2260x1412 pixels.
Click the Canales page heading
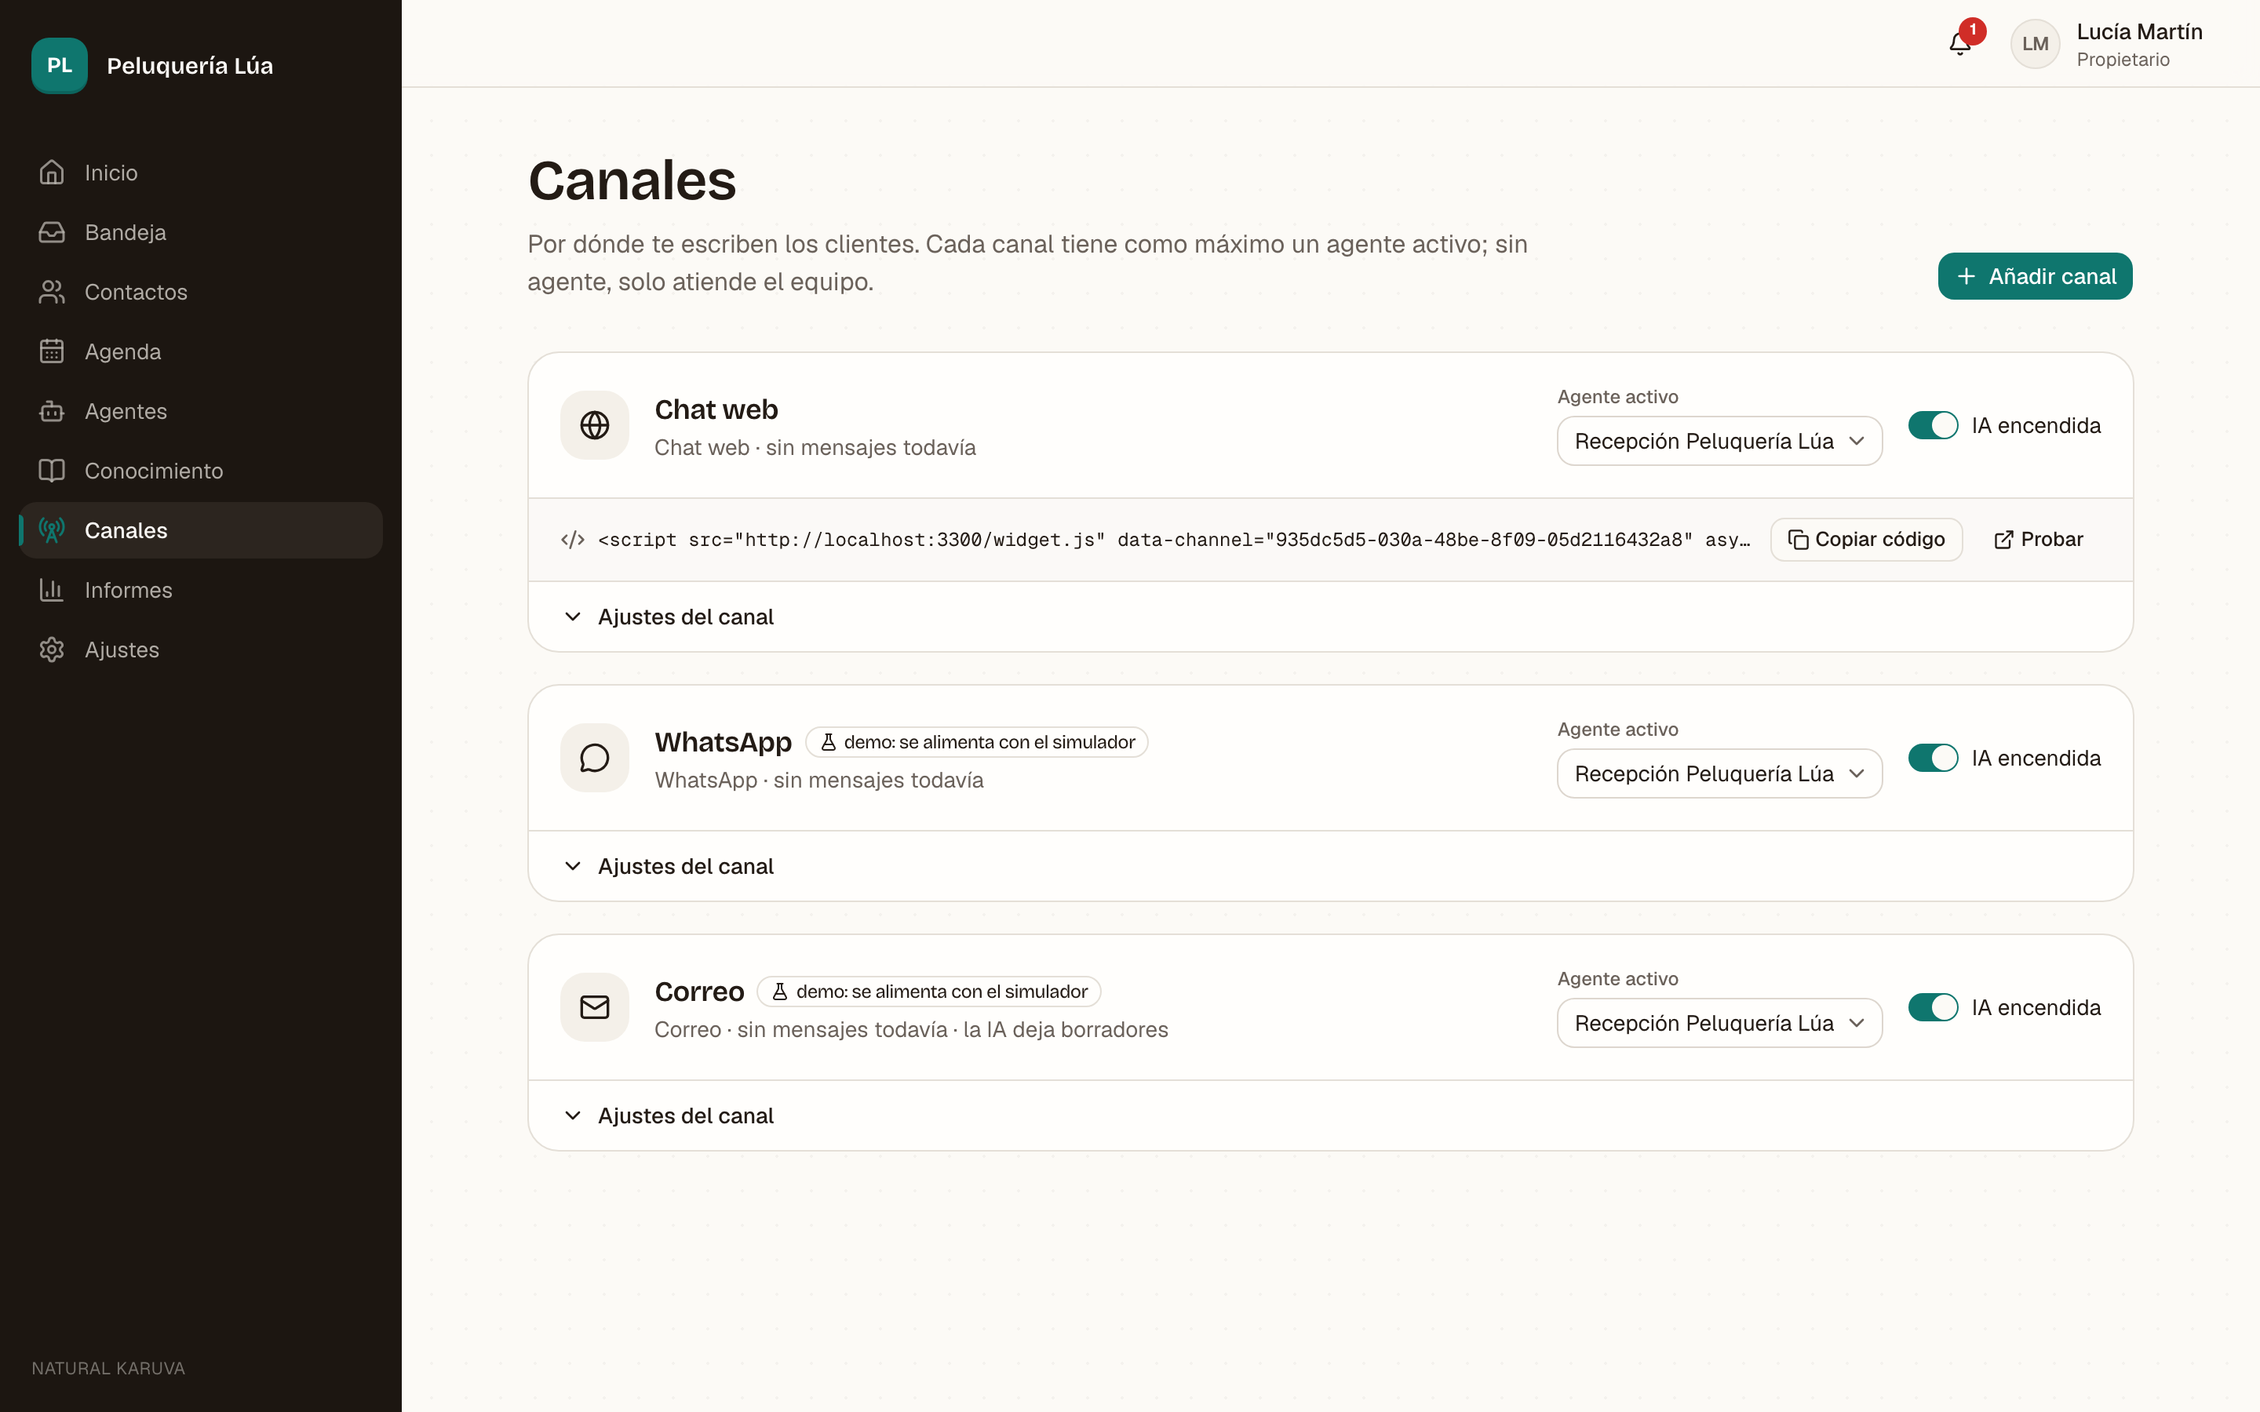[x=632, y=180]
